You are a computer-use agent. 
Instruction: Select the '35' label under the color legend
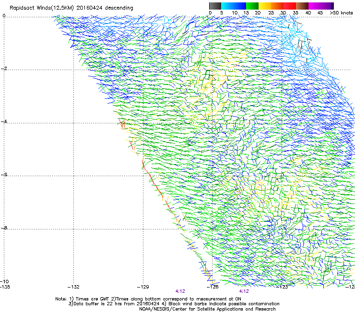click(x=296, y=13)
